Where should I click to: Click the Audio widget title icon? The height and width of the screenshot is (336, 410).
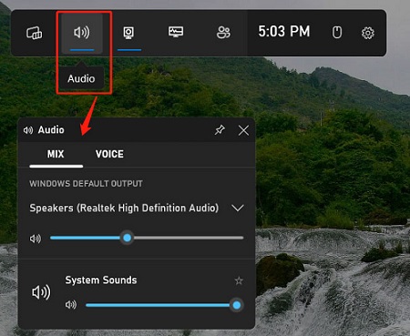coord(28,130)
